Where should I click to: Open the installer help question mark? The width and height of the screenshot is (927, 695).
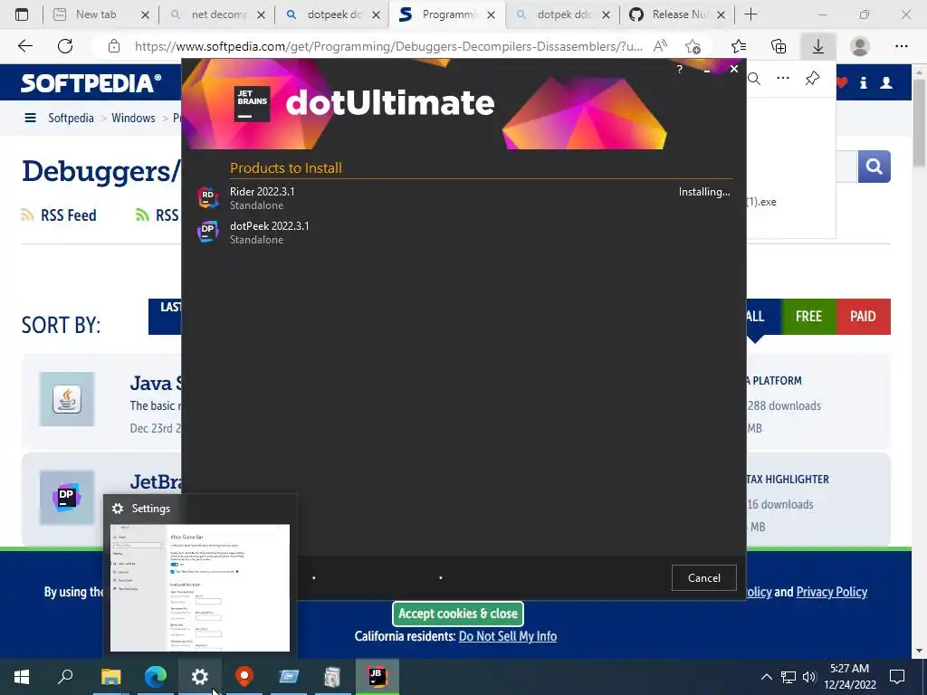point(679,69)
